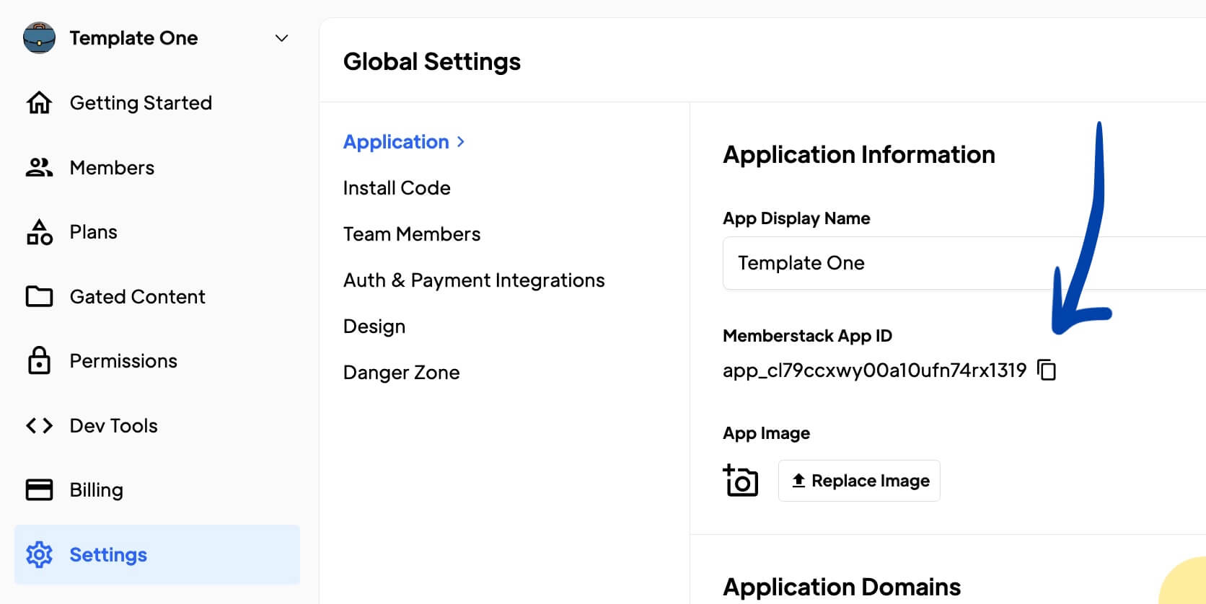Copy the Memberstack App ID
1206x604 pixels.
(1047, 370)
